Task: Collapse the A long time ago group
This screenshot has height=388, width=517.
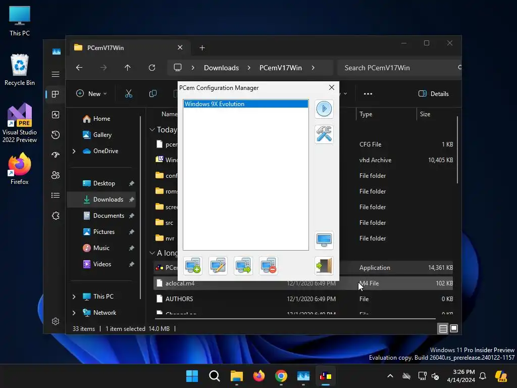Action: coord(152,253)
